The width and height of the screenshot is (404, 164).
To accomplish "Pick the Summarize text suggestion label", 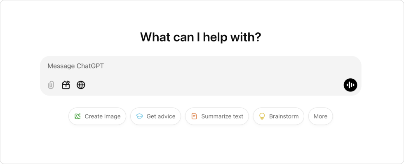I will [x=222, y=116].
